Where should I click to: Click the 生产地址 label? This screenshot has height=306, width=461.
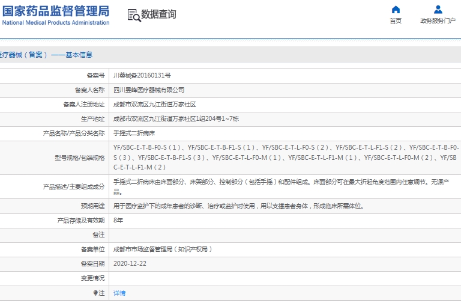(92, 119)
